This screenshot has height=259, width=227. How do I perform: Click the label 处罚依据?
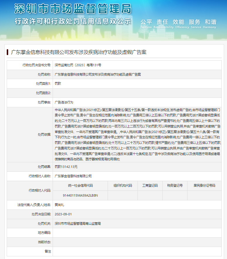(x=44, y=134)
